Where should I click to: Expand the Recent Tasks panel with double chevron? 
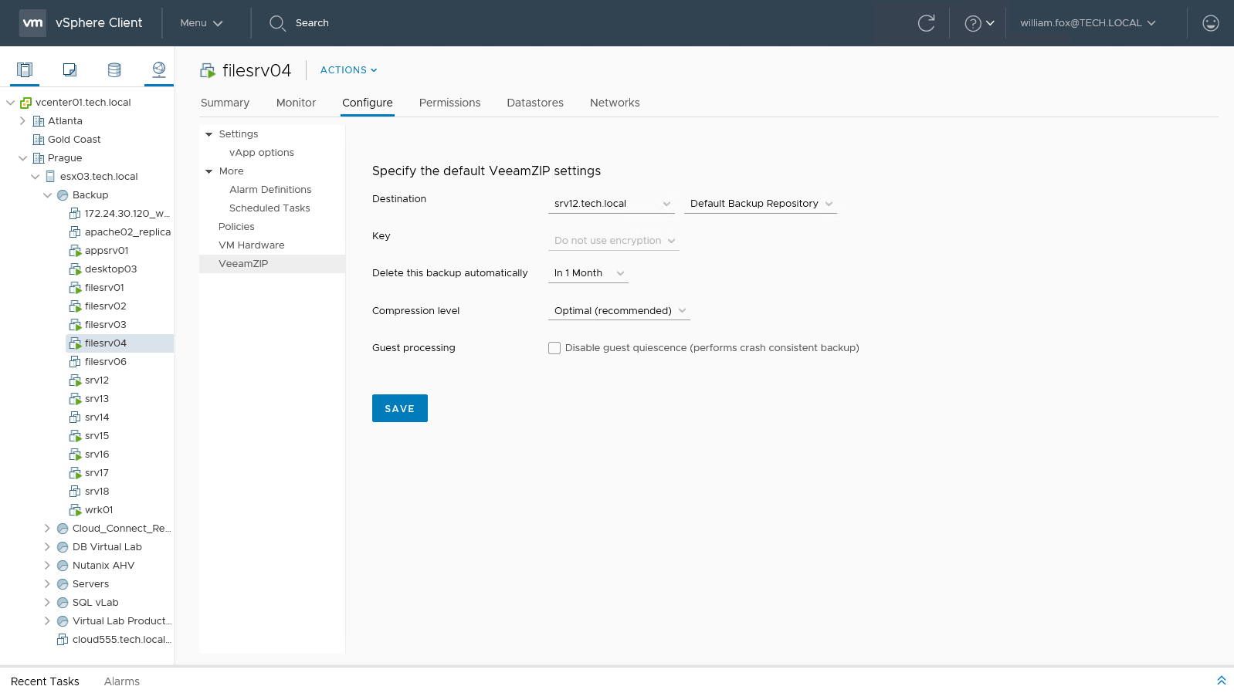point(1221,681)
